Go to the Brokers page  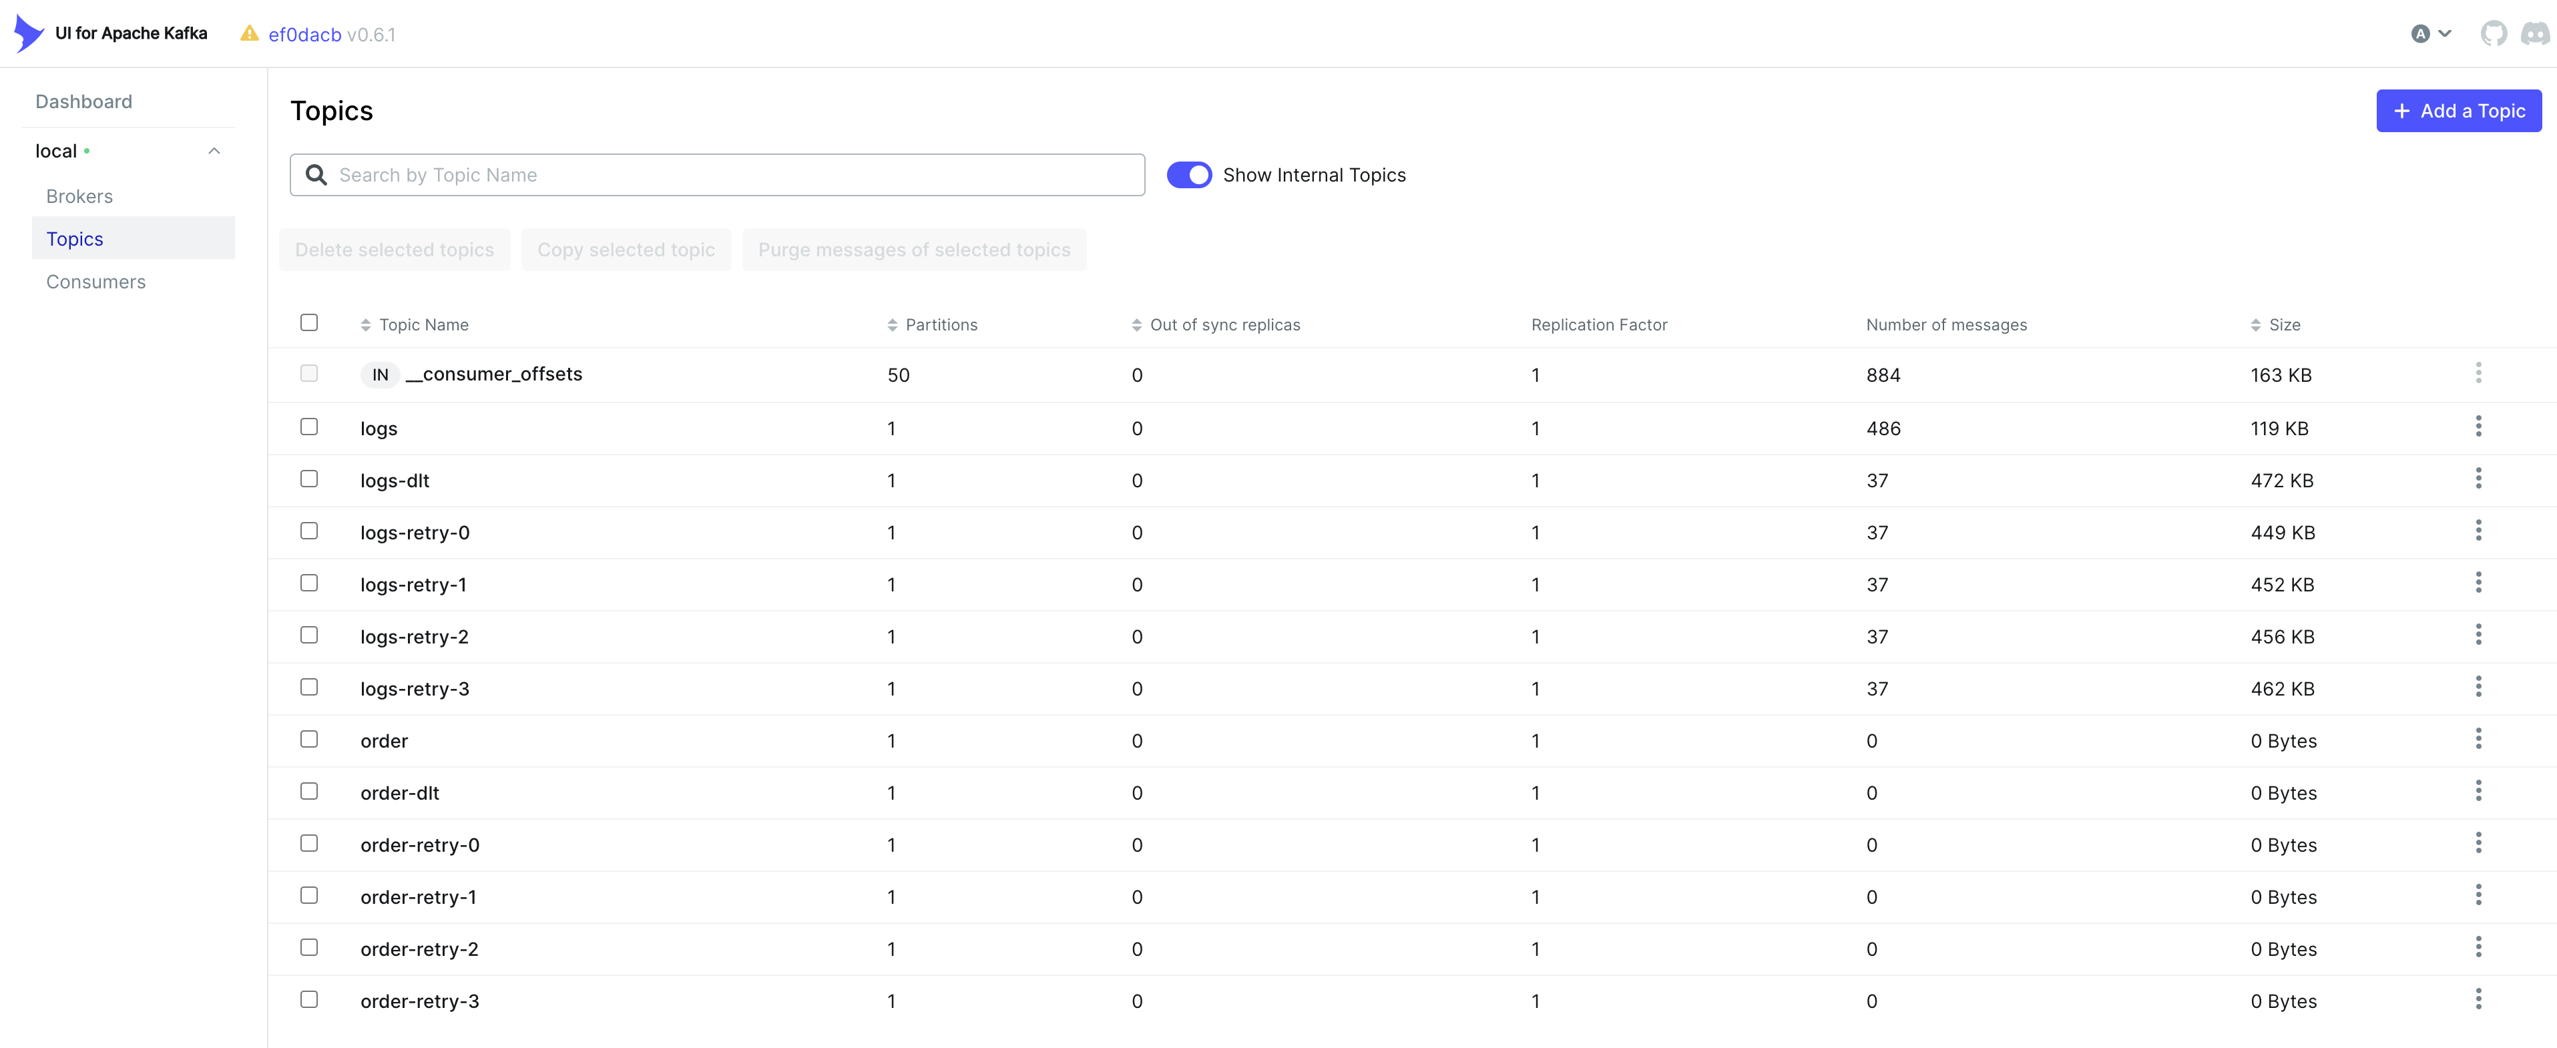click(78, 196)
